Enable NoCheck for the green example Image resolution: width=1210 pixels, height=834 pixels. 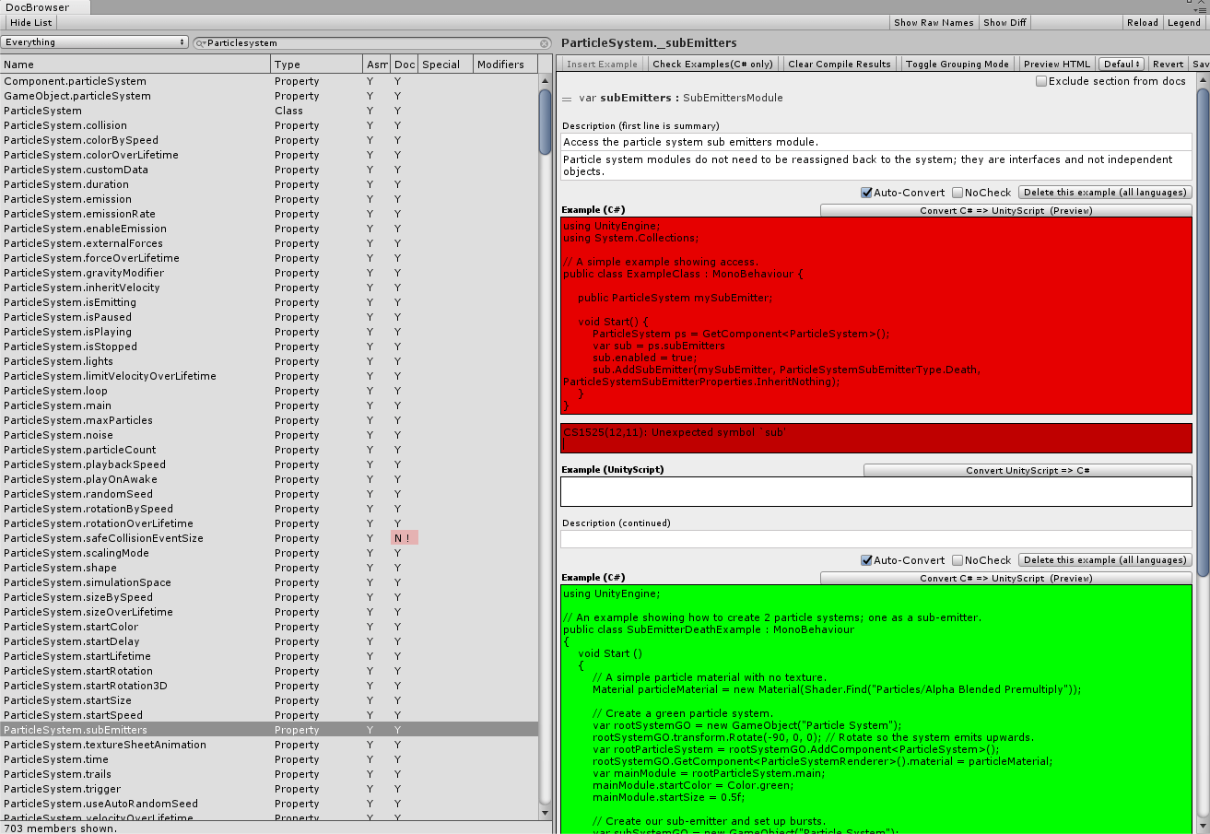click(957, 560)
